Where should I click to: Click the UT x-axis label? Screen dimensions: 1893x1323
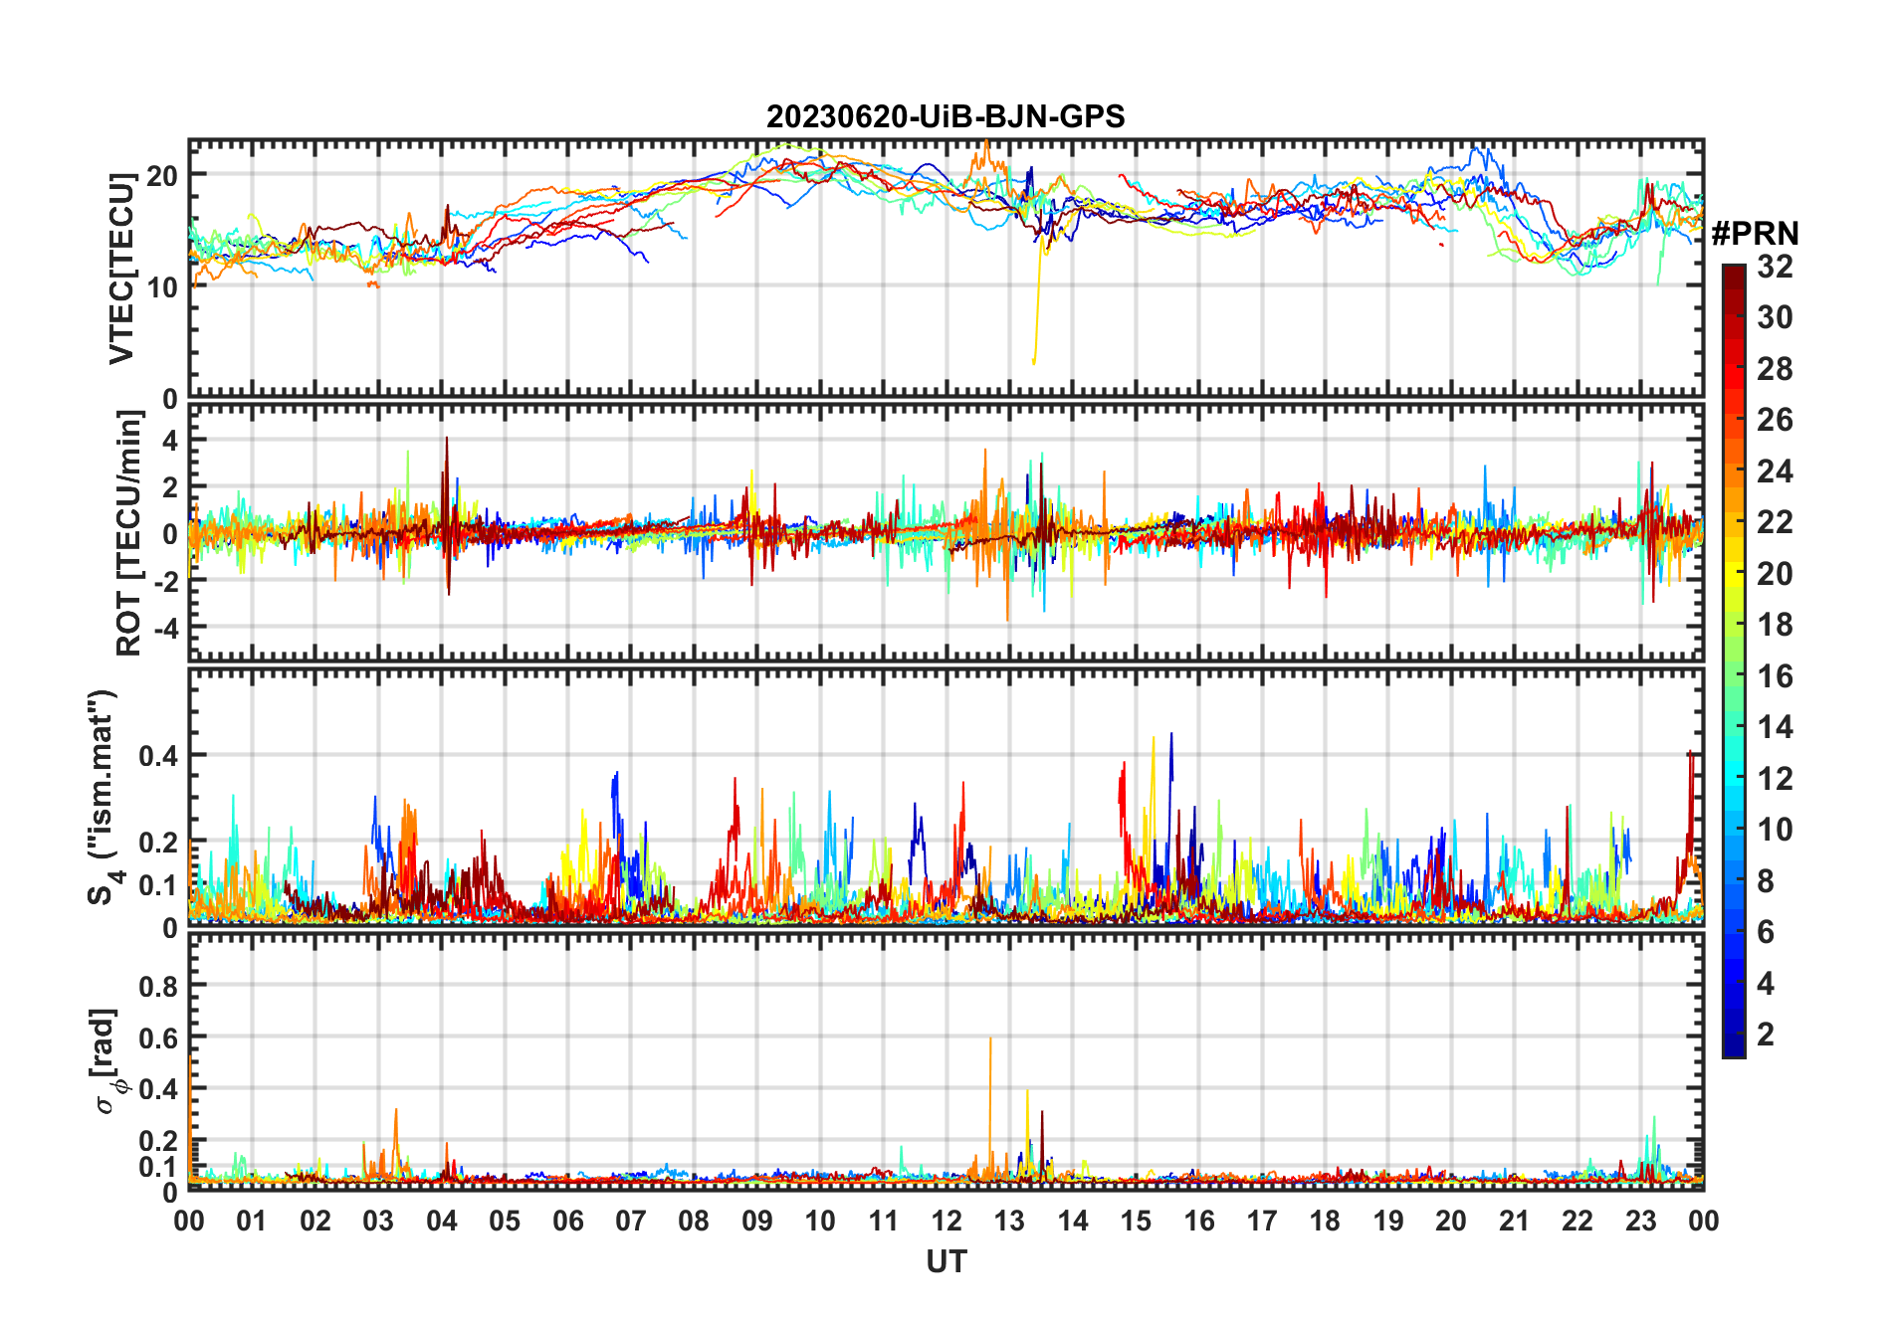tap(946, 1261)
